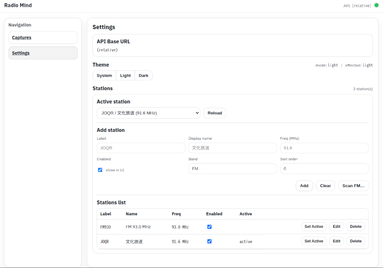
Task: Click the Sort order field
Action: [324, 168]
